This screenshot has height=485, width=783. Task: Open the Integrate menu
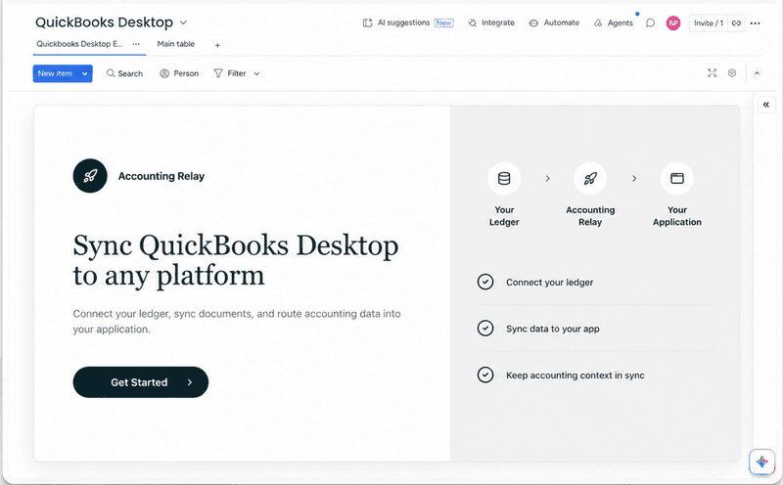(x=491, y=22)
